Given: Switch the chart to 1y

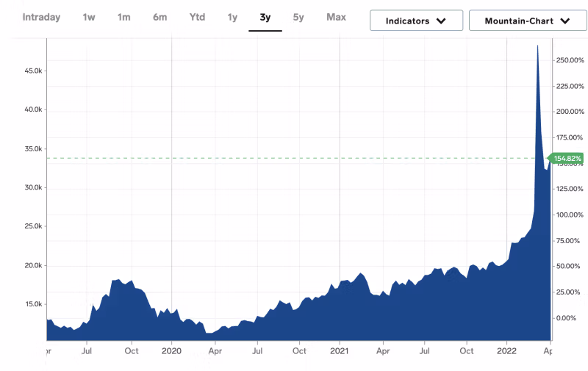Looking at the screenshot, I should click(232, 17).
